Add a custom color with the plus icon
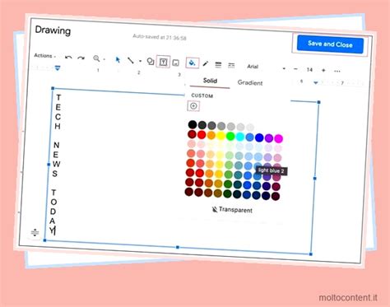Screen dimensions: 390x307 [x=193, y=106]
